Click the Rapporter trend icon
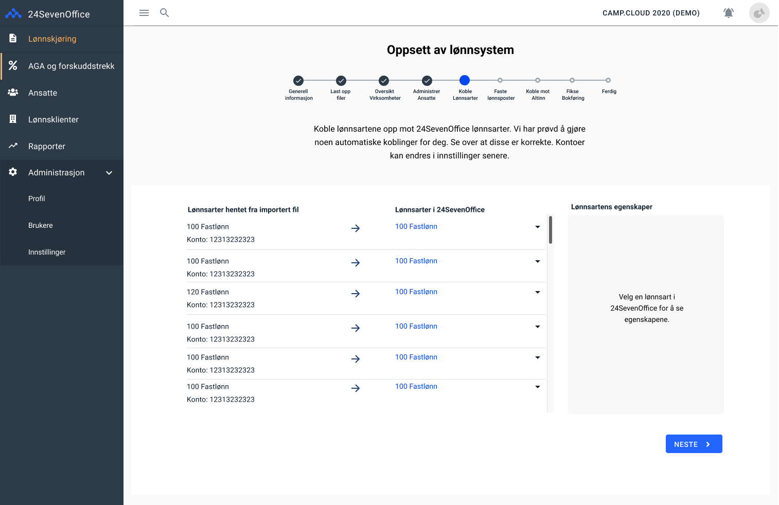 pyautogui.click(x=13, y=146)
